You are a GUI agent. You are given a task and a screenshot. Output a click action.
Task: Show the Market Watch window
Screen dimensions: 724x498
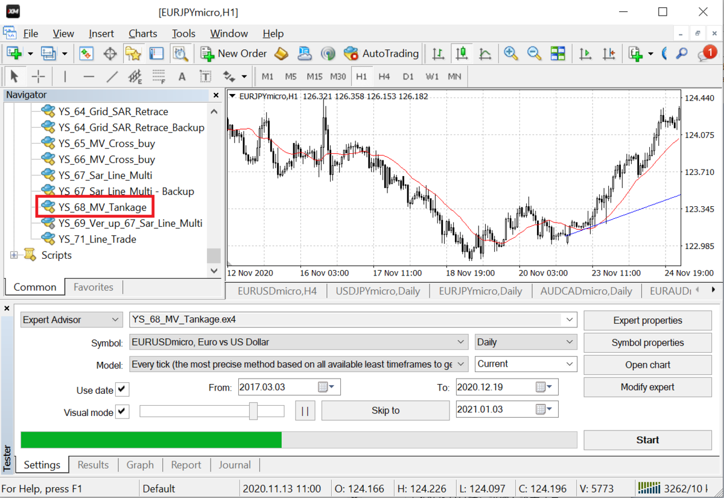(86, 54)
